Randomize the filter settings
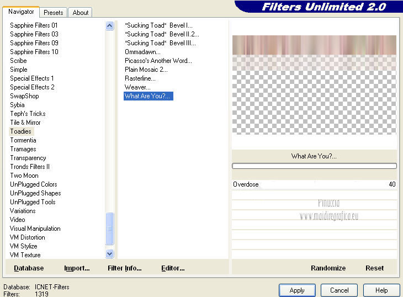The height and width of the screenshot is (297, 403). click(328, 268)
